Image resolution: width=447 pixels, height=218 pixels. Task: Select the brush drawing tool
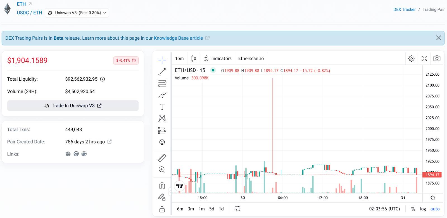(162, 95)
